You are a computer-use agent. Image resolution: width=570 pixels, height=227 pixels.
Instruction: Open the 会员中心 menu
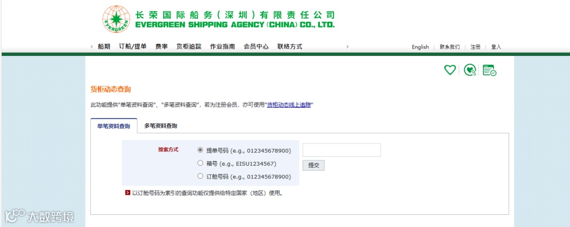point(256,46)
